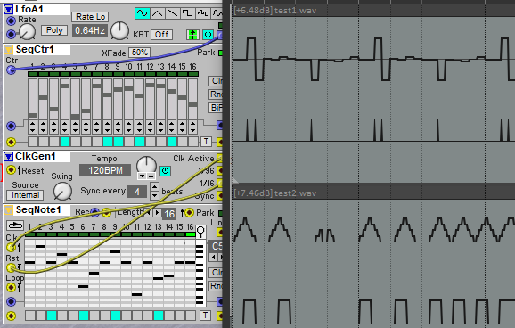This screenshot has width=515, height=328.
Task: Toggle the T button in SeqNote1 trigger row
Action: tap(205, 316)
